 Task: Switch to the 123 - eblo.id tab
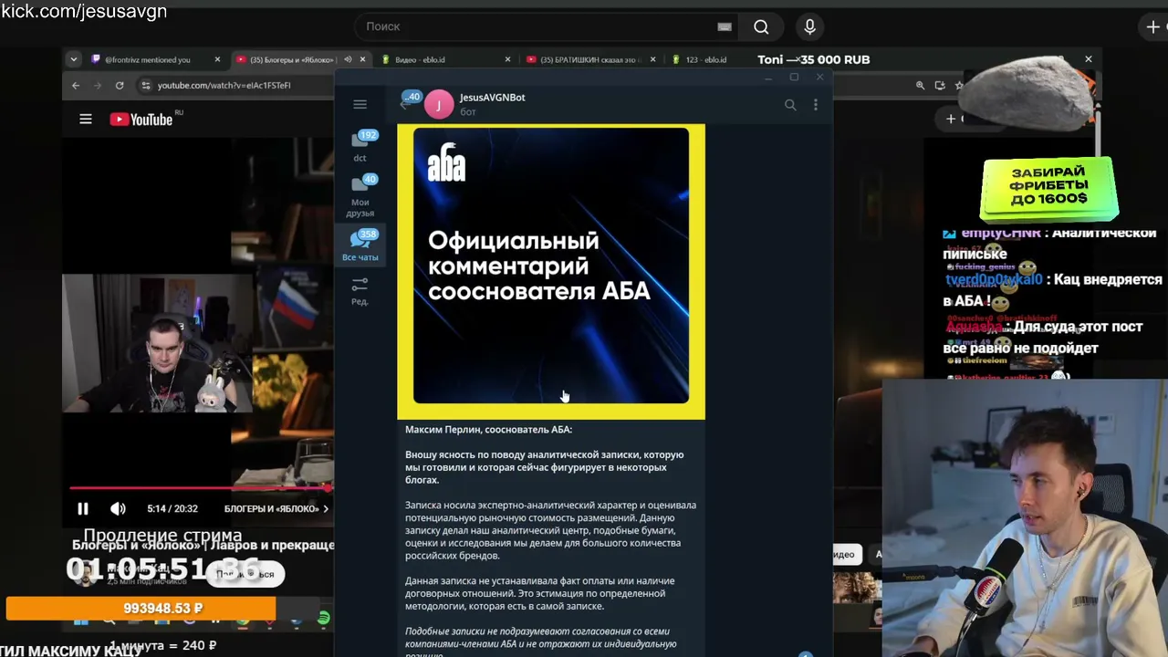705,60
